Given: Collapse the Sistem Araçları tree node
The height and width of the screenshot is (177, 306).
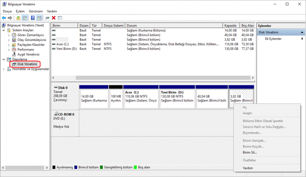Looking at the screenshot, I should coord(4,30).
